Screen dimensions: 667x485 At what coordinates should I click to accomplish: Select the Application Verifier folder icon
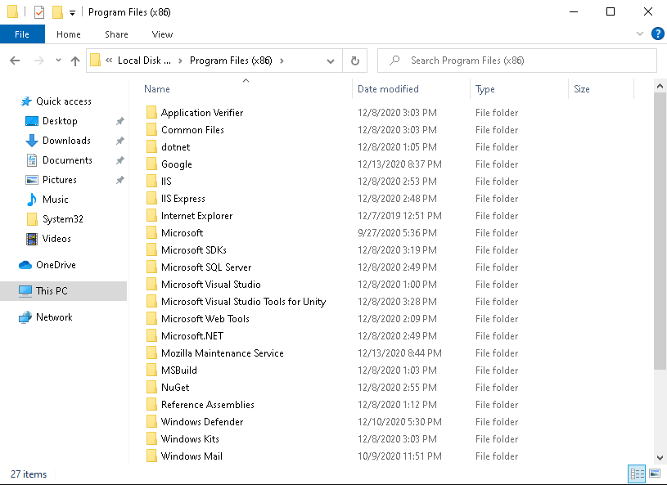coord(151,112)
